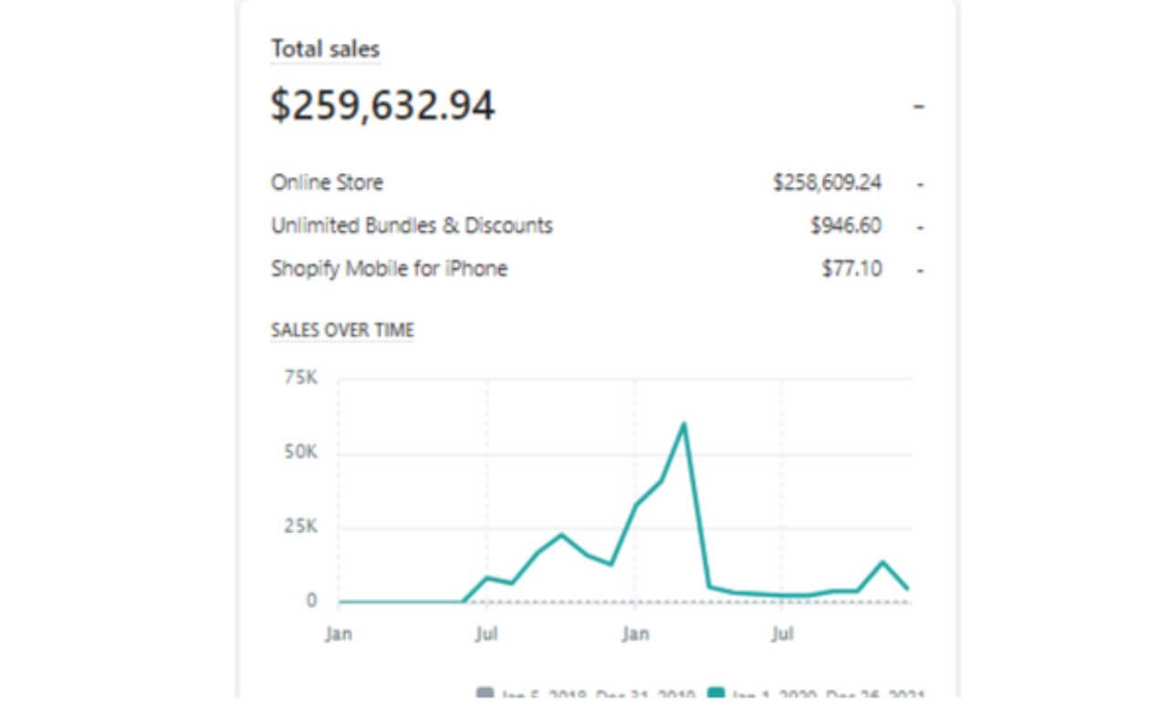Image resolution: width=1168 pixels, height=702 pixels.
Task: Click the 25K y-axis label
Action: (x=299, y=528)
